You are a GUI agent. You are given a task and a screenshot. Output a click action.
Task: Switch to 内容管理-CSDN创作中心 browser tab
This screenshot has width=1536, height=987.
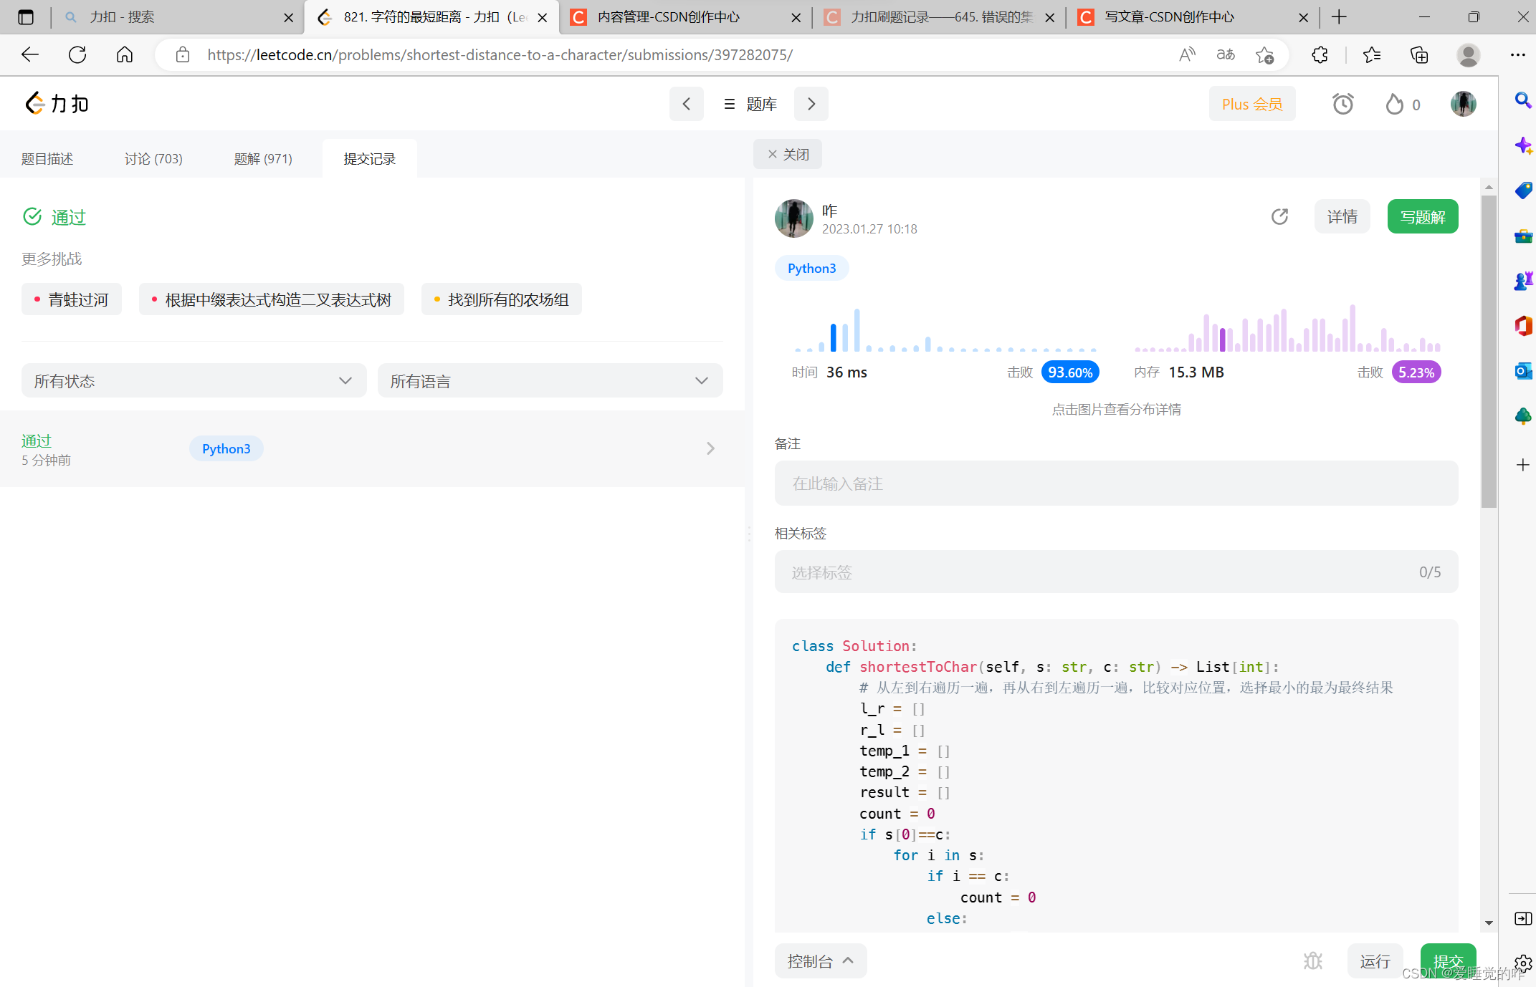(x=686, y=17)
